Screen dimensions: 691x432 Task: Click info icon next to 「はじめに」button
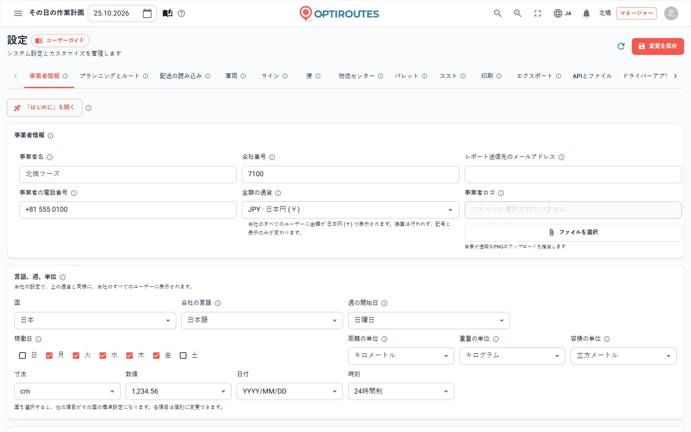click(89, 108)
